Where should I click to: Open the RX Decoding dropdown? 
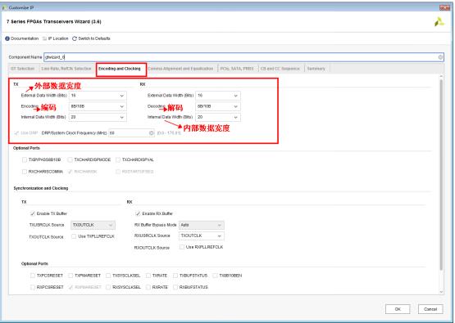click(x=218, y=106)
